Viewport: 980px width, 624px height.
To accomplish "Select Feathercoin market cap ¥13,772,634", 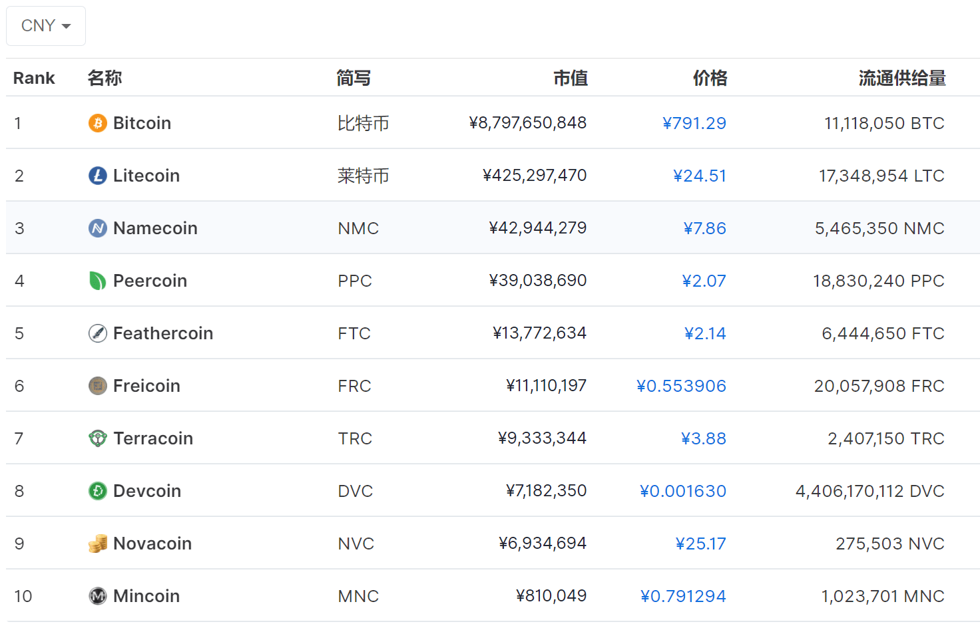I will (540, 333).
